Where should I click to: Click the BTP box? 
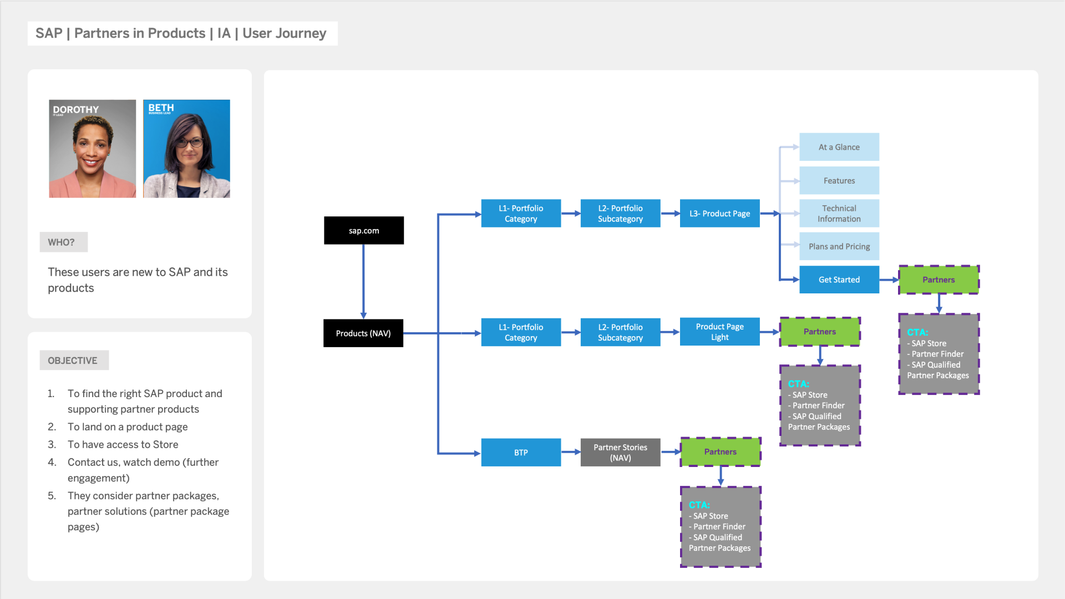click(521, 453)
